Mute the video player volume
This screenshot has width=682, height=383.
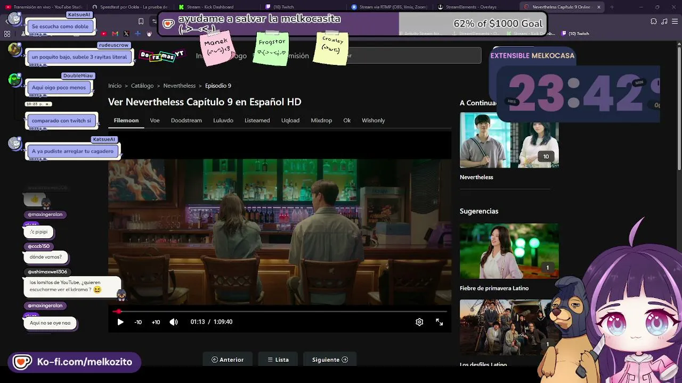[174, 322]
